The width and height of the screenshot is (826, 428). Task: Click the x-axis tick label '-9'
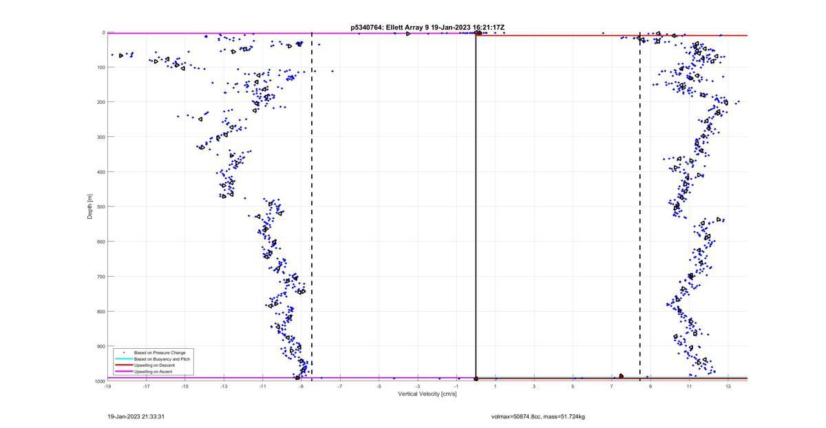click(301, 386)
